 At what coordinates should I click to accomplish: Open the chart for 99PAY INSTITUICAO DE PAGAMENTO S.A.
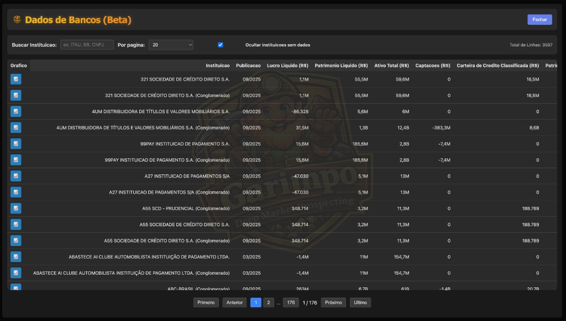click(x=15, y=143)
